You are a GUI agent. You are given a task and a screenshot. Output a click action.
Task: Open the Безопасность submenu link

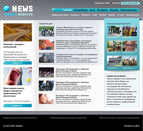pyautogui.click(x=133, y=15)
